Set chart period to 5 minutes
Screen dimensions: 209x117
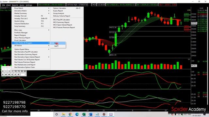point(12,71)
